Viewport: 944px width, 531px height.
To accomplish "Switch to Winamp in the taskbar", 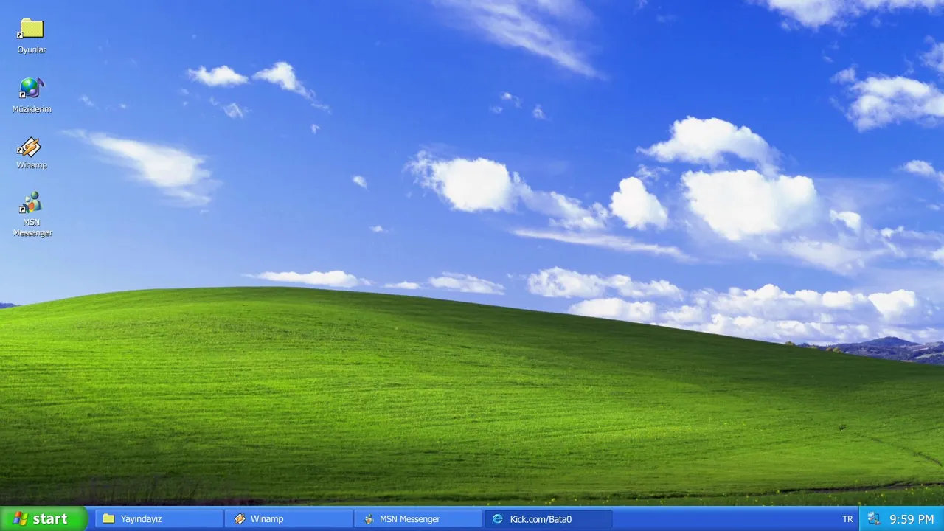I will coord(289,519).
